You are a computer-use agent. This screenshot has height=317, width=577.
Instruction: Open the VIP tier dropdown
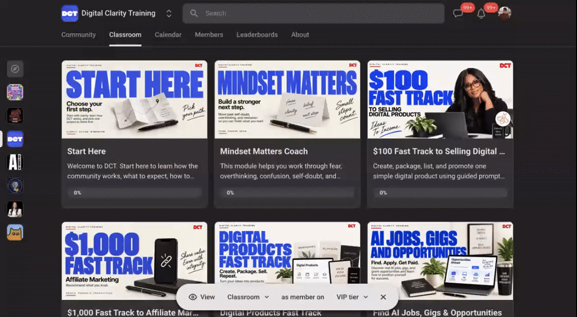352,297
